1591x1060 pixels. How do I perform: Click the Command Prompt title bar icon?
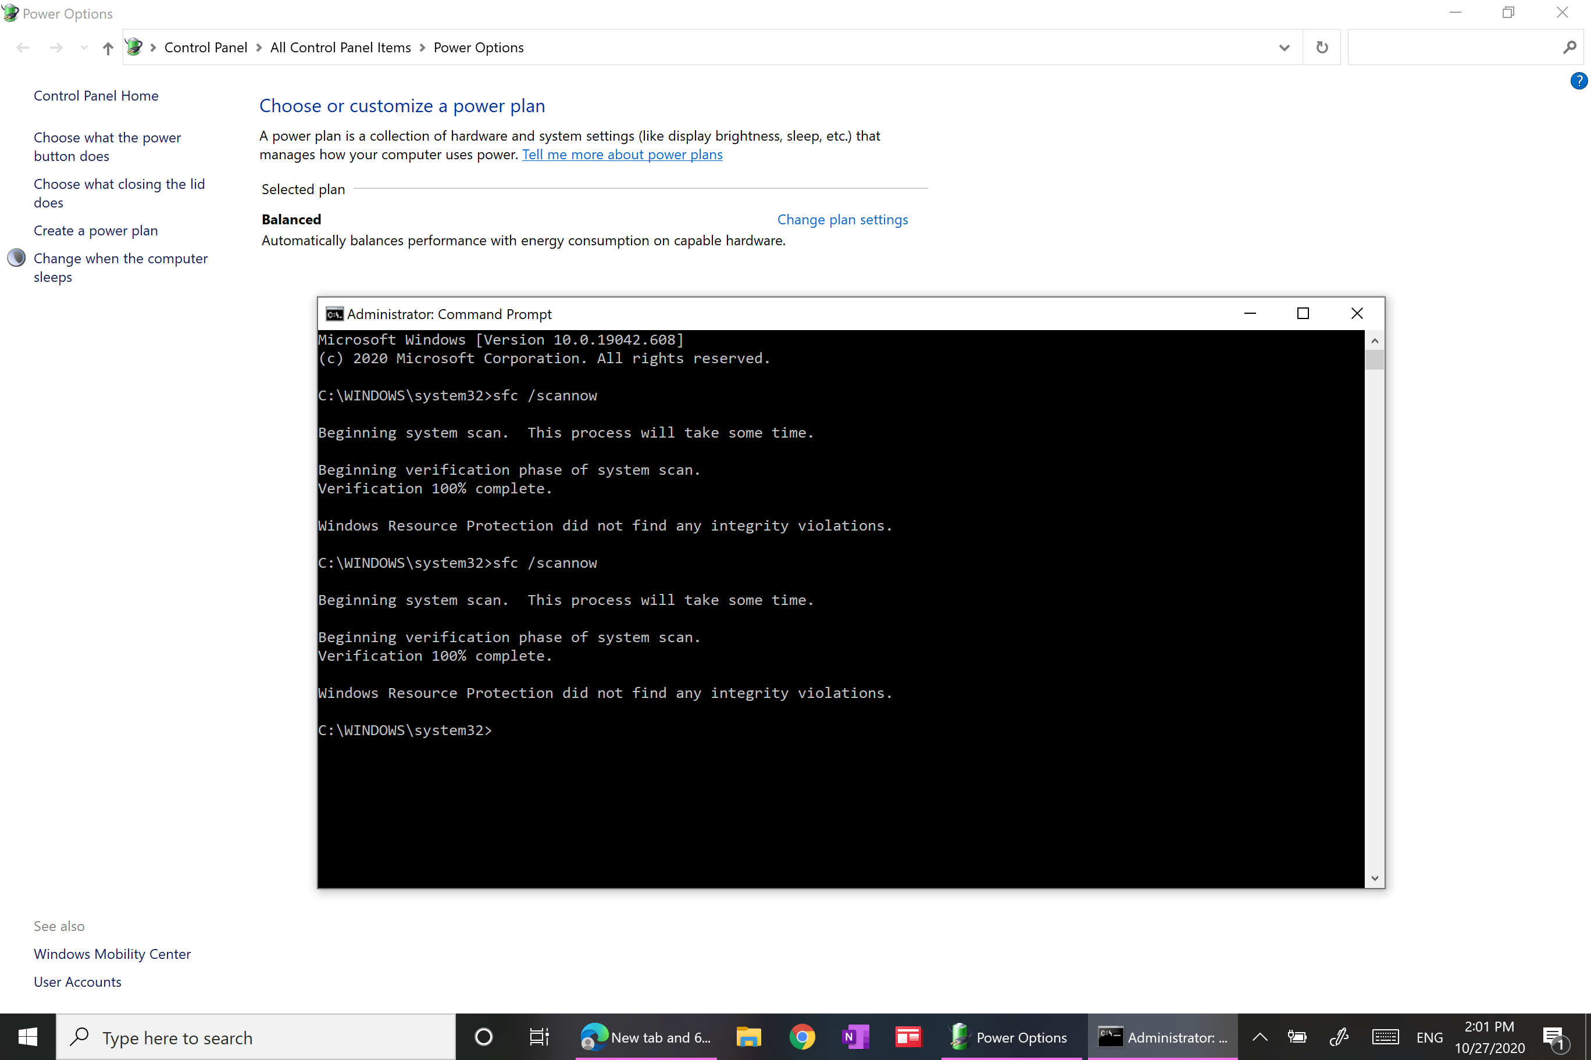[334, 314]
